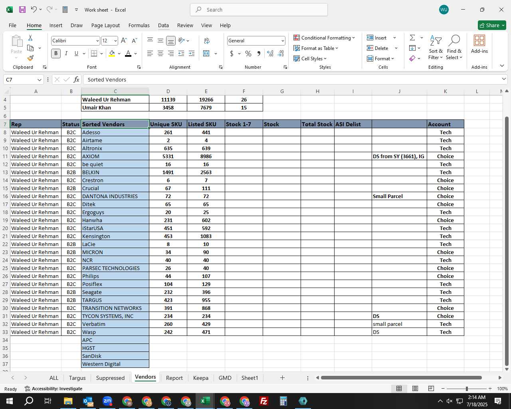Apply the yellow fill color
Screen dimensions: 511x409
(x=112, y=53)
